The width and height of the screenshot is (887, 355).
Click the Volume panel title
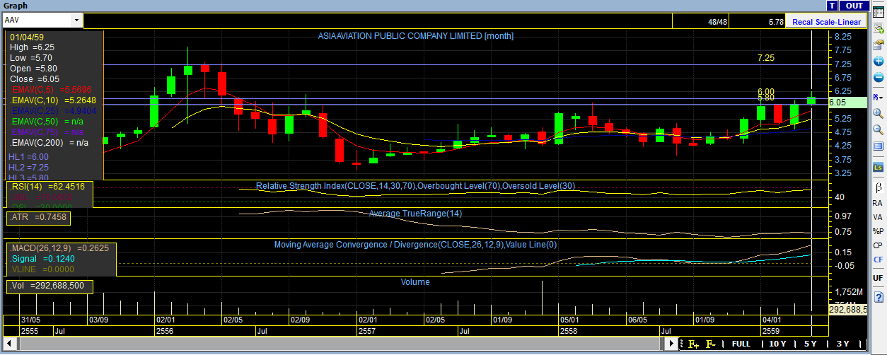pyautogui.click(x=415, y=281)
